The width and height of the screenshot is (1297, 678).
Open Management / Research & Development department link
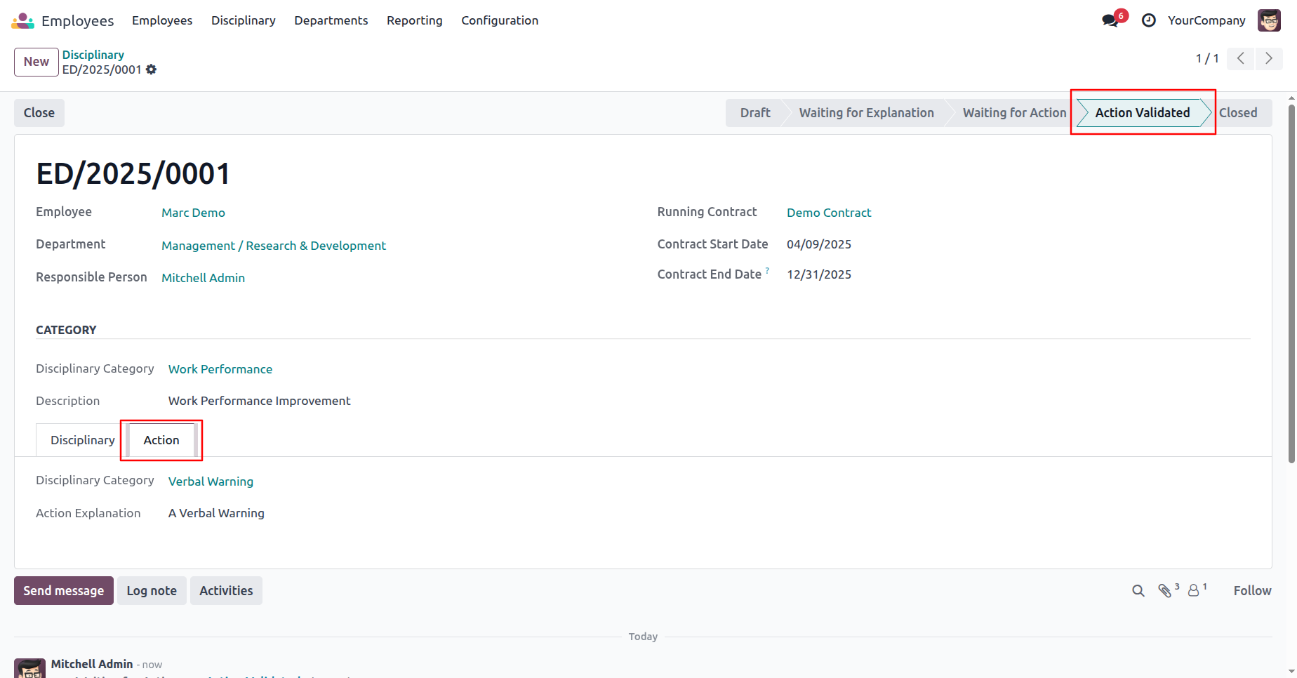point(274,246)
